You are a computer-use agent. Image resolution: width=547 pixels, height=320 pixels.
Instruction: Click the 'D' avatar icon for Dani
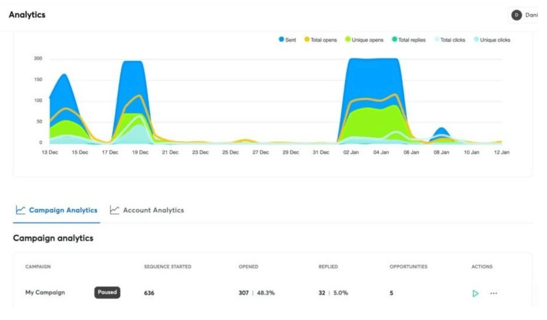[x=517, y=14]
